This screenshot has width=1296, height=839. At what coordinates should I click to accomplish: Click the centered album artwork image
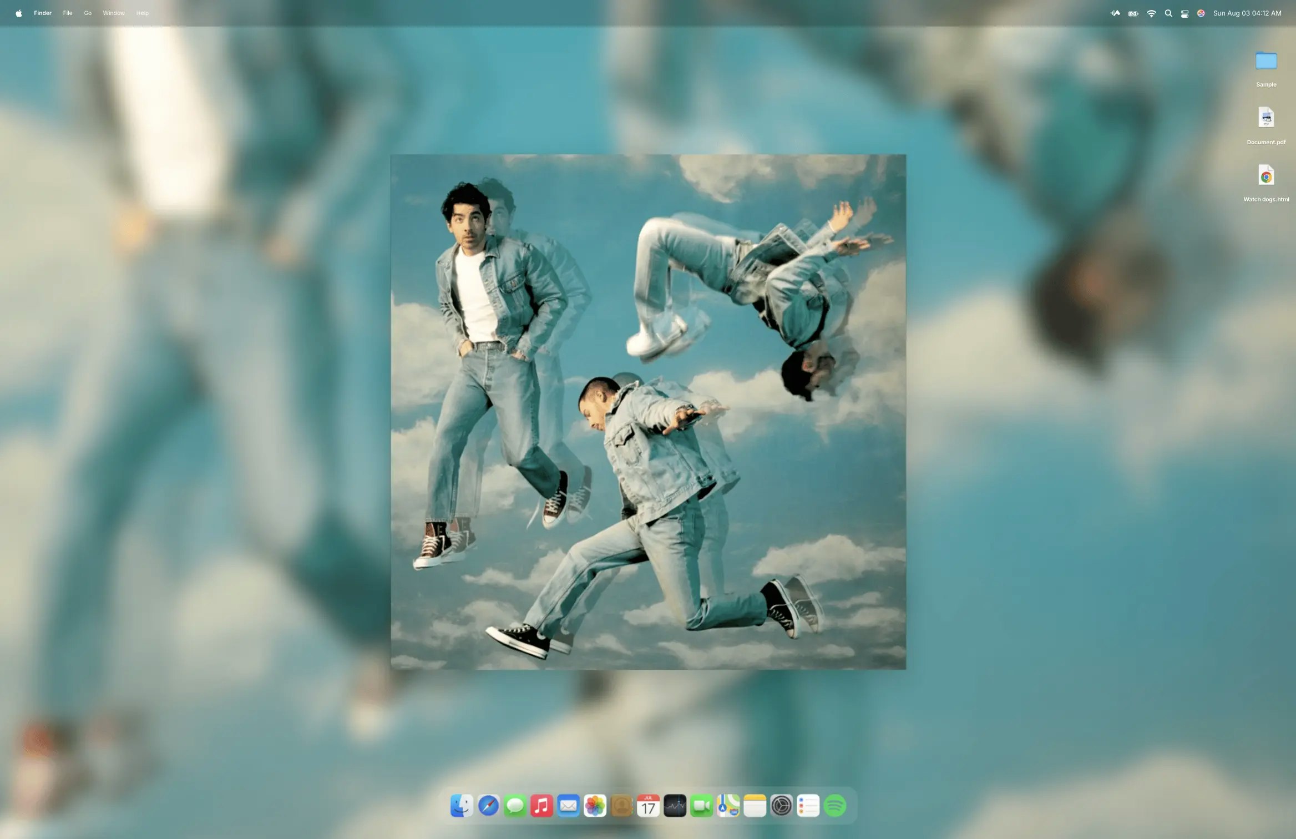pyautogui.click(x=648, y=412)
